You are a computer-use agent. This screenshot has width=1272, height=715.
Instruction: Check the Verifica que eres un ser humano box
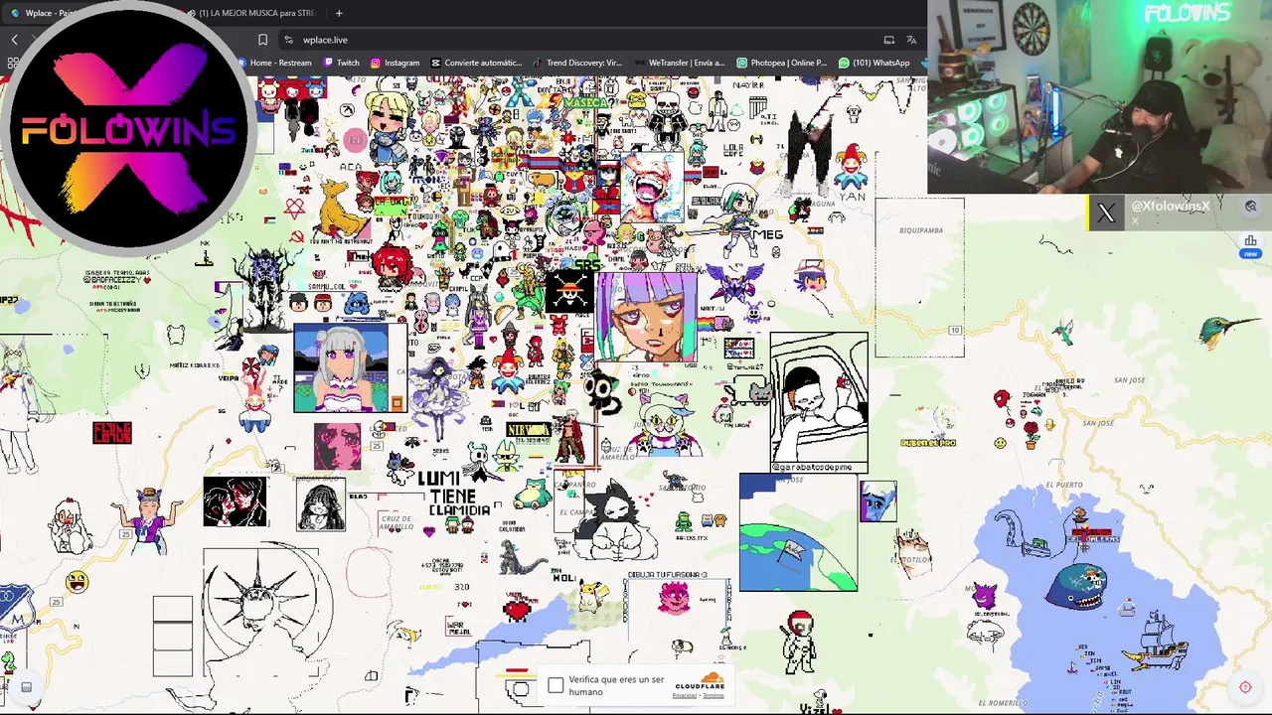(x=556, y=686)
